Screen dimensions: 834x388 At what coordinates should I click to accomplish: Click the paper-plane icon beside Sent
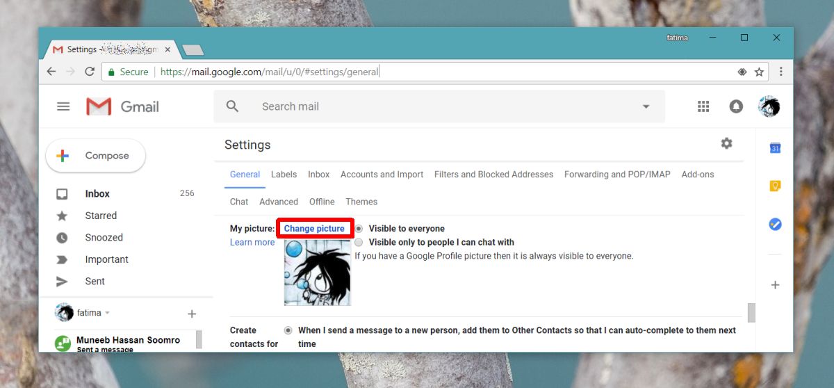click(x=62, y=282)
